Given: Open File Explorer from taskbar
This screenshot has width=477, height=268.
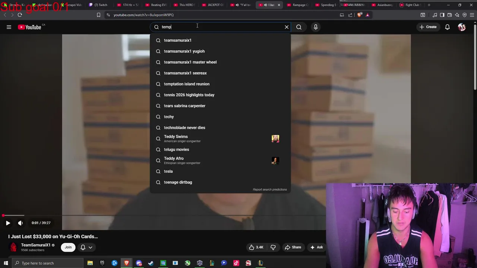Looking at the screenshot, I should pyautogui.click(x=90, y=263).
